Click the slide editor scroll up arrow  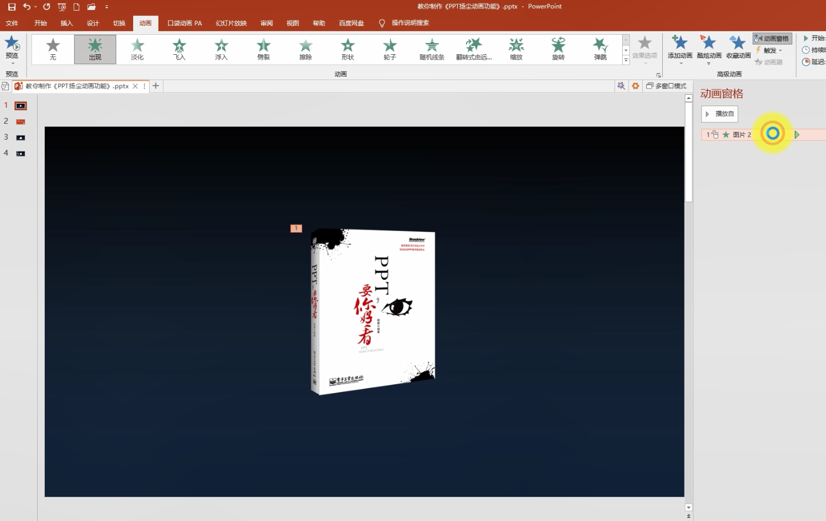pyautogui.click(x=688, y=98)
